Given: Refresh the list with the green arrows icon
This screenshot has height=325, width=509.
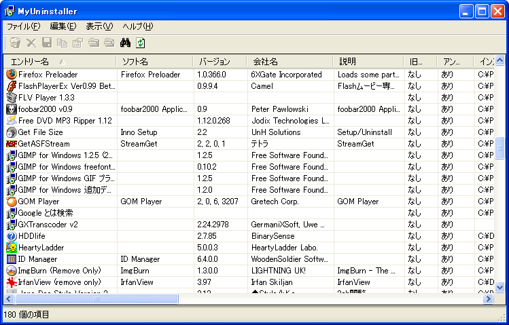Looking at the screenshot, I should [141, 43].
